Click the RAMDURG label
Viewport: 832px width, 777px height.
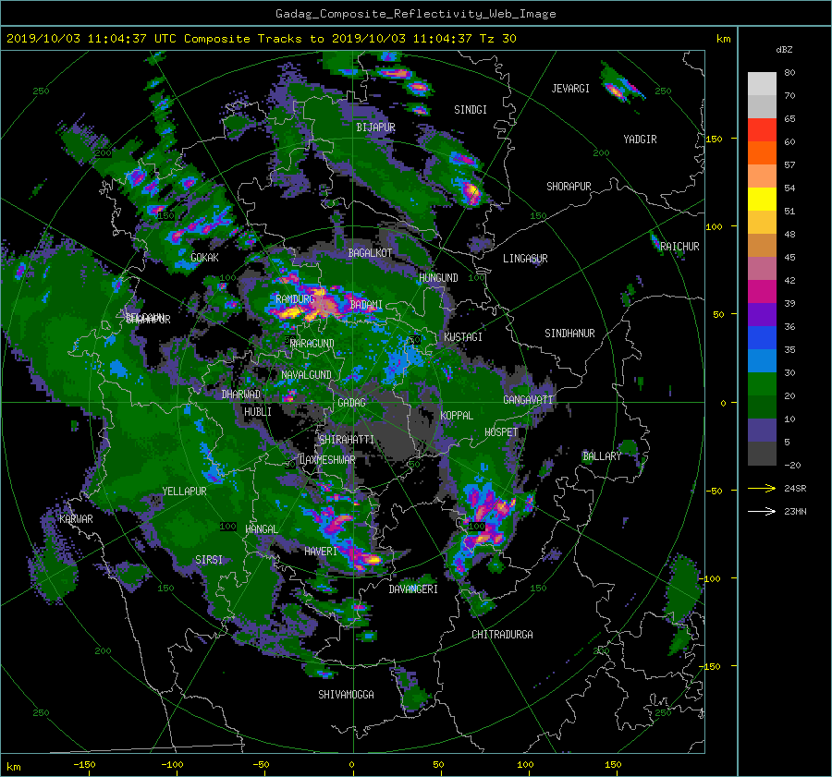295,299
